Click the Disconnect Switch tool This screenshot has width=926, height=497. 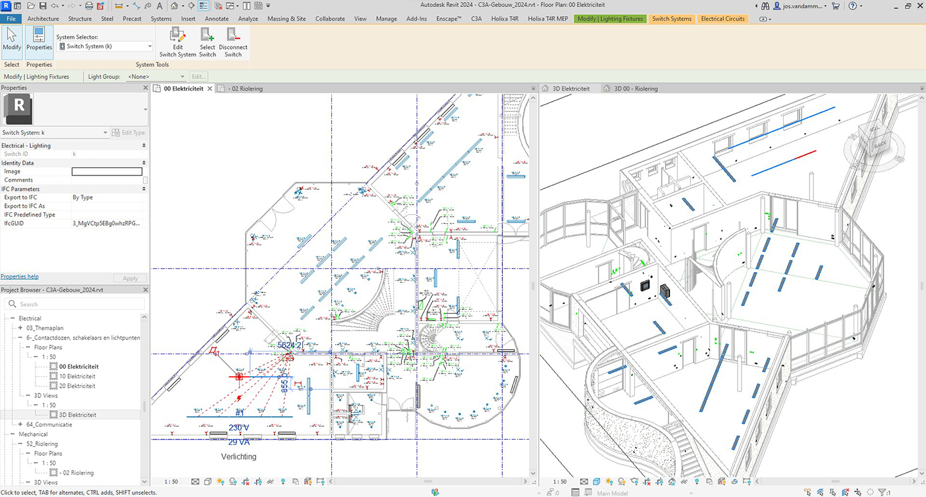[233, 42]
